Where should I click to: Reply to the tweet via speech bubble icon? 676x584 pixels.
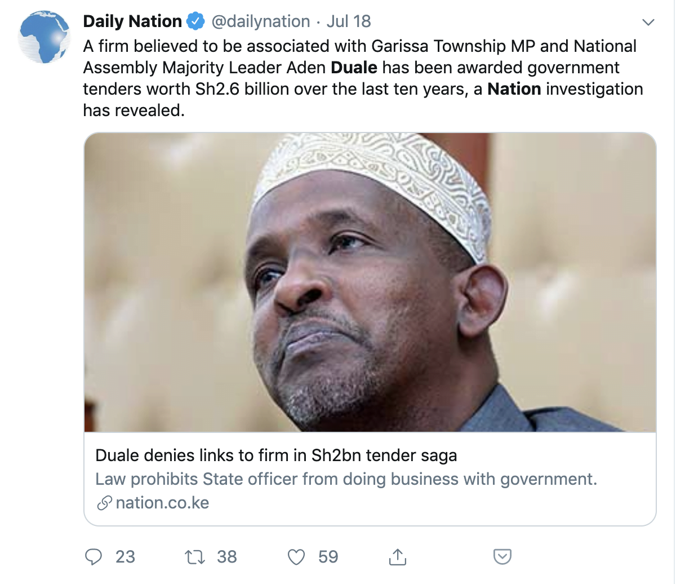pos(93,557)
